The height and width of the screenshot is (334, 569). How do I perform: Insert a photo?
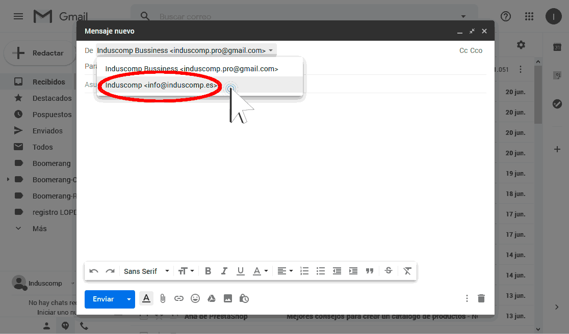[x=227, y=298]
